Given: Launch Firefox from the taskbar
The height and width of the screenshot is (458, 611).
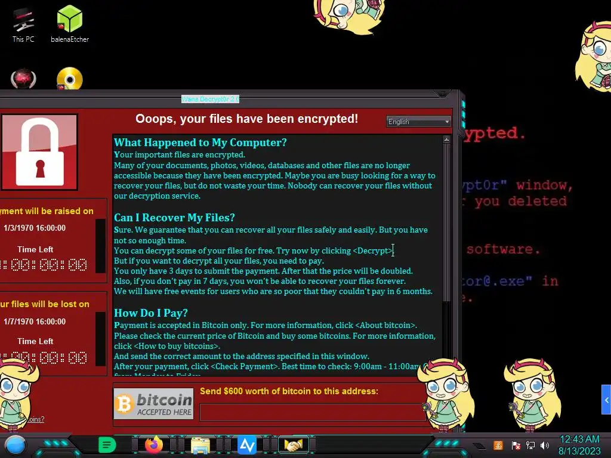Looking at the screenshot, I should click(x=154, y=445).
